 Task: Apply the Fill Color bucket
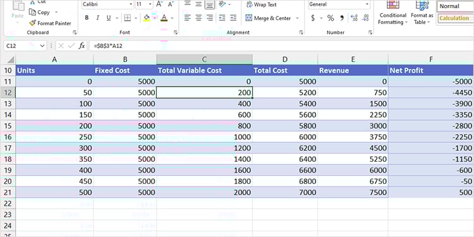tap(147, 18)
